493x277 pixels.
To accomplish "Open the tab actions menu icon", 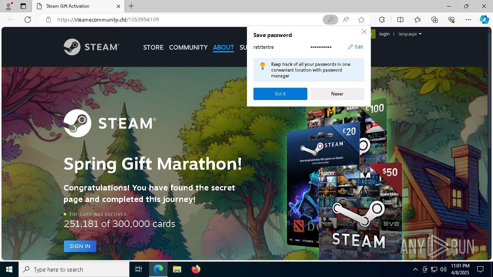I will [x=23, y=6].
